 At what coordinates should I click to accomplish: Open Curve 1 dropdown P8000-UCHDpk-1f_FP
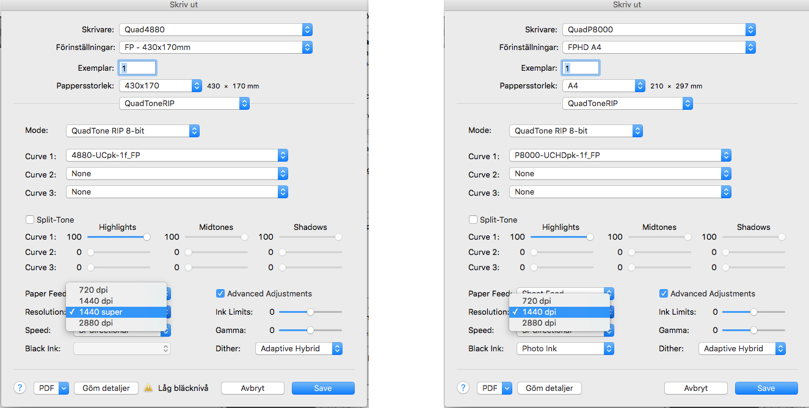tap(620, 156)
